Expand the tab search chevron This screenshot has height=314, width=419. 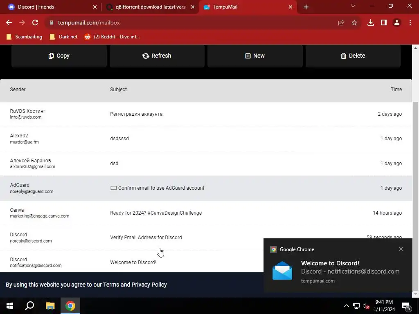pos(353,6)
